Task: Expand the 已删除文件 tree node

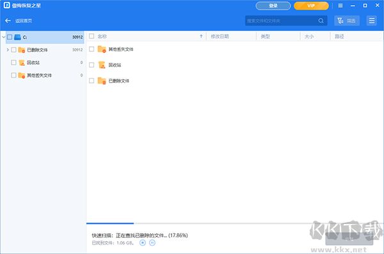Action: pyautogui.click(x=8, y=50)
